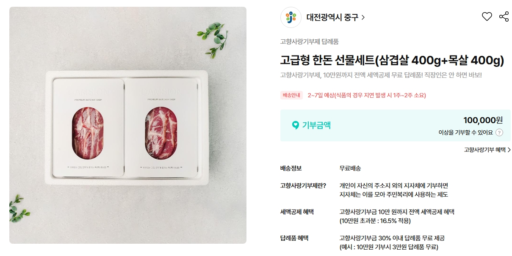Select the 답례품 혜택 row label
The image size is (512, 256).
tap(294, 238)
